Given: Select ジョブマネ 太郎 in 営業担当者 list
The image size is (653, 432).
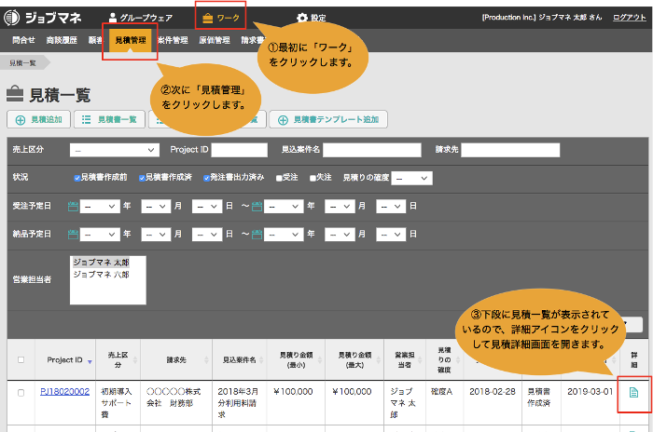Looking at the screenshot, I should (x=101, y=263).
